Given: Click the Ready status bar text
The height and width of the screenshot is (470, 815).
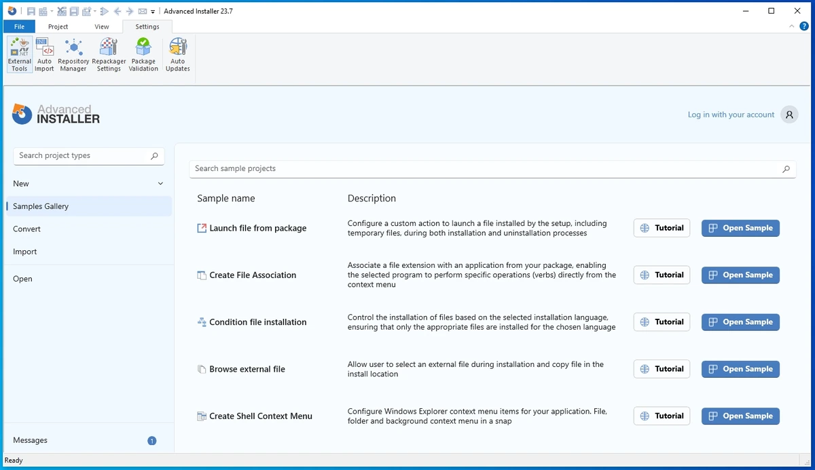Looking at the screenshot, I should point(14,461).
